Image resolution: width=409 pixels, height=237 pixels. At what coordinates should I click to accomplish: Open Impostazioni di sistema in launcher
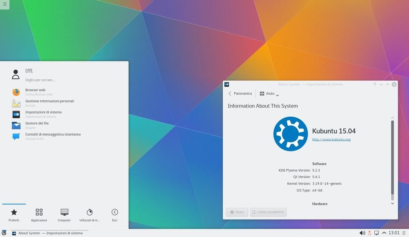43,114
